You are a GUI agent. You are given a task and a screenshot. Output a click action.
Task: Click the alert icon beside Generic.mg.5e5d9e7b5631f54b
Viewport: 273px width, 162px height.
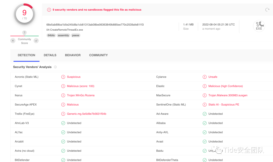click(63, 114)
